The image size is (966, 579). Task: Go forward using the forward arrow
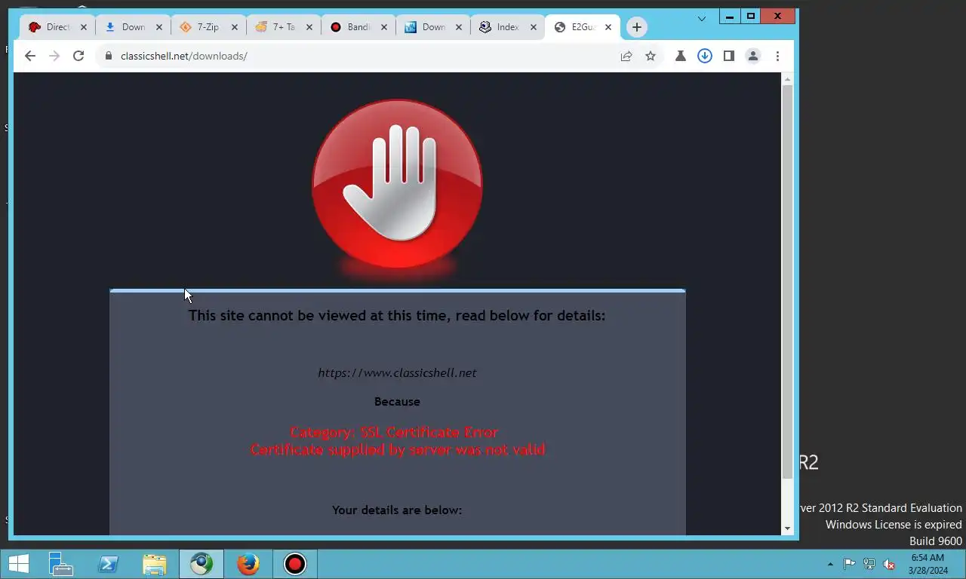click(54, 56)
